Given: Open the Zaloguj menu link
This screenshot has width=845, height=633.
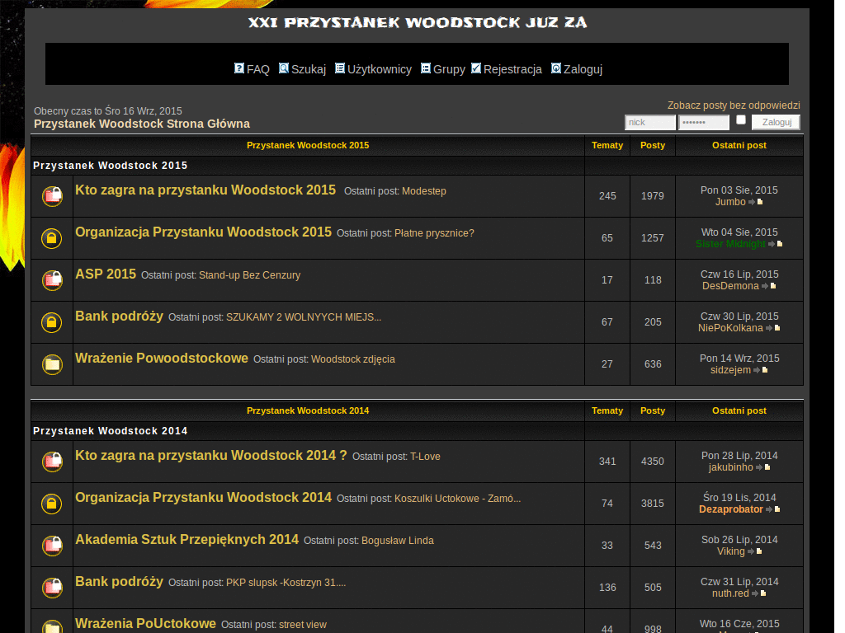Looking at the screenshot, I should click(x=583, y=69).
